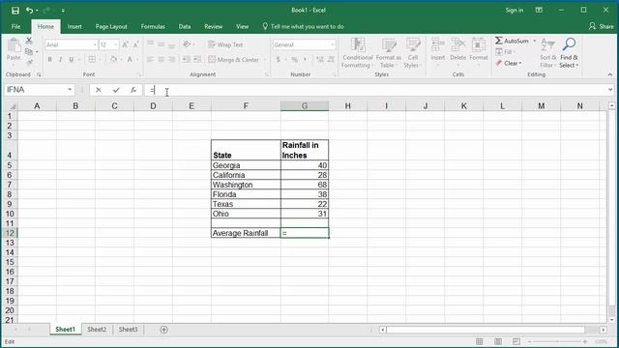619x348 pixels.
Task: Click the Save icon in quick access toolbar
Action: point(15,11)
